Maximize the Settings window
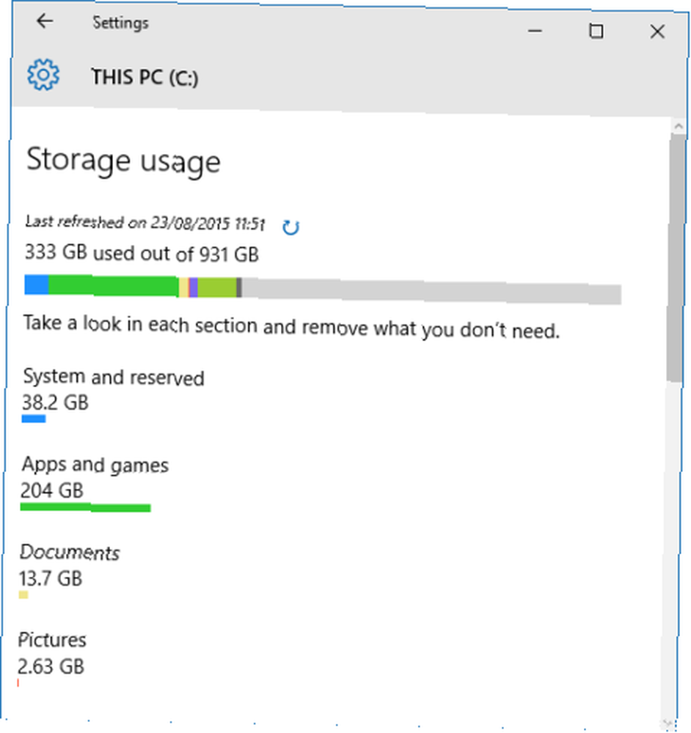The height and width of the screenshot is (733, 691). pos(596,32)
